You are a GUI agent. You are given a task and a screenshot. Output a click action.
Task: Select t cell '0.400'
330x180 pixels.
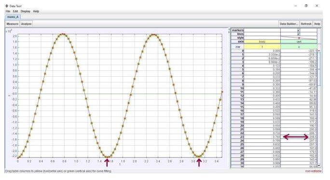point(262,96)
